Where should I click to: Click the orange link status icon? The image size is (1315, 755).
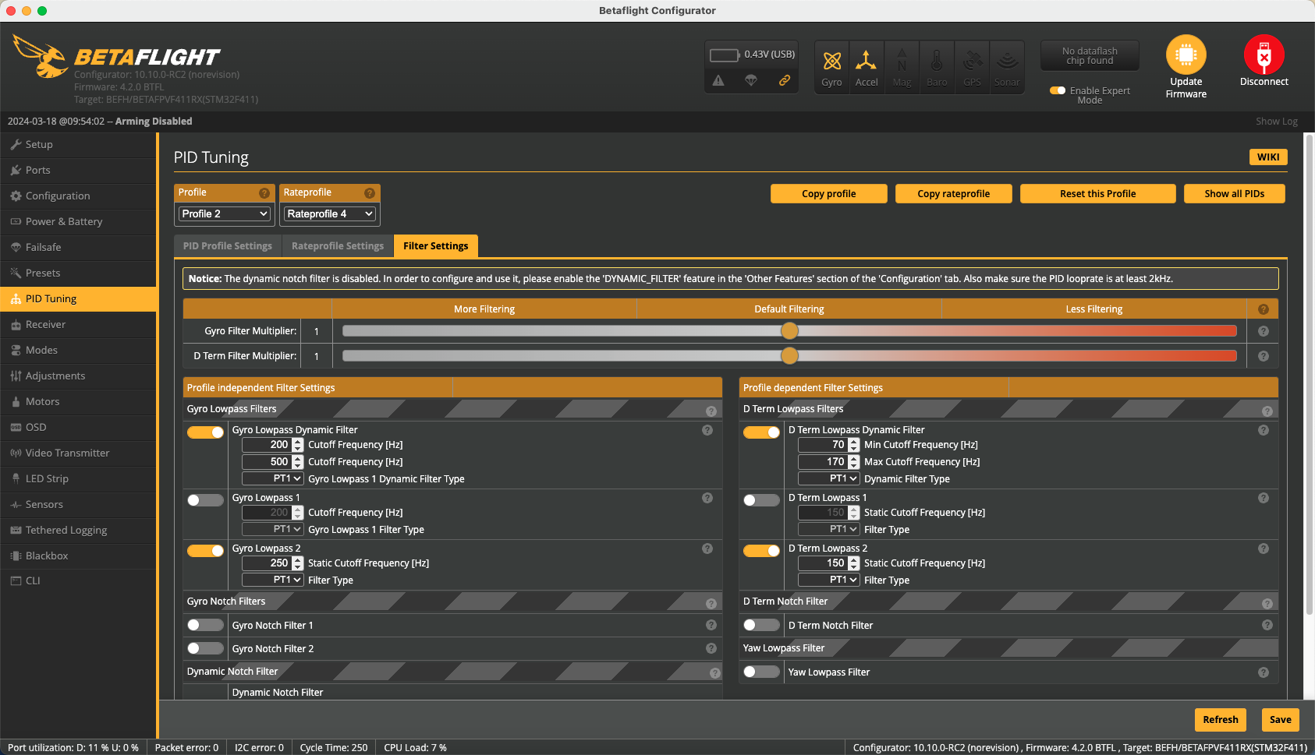785,80
